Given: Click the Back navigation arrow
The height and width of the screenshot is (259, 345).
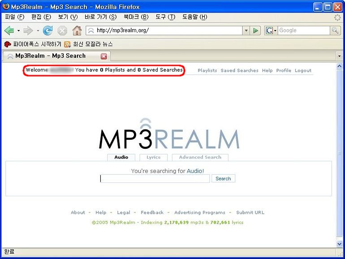Looking at the screenshot, I should click(9, 30).
